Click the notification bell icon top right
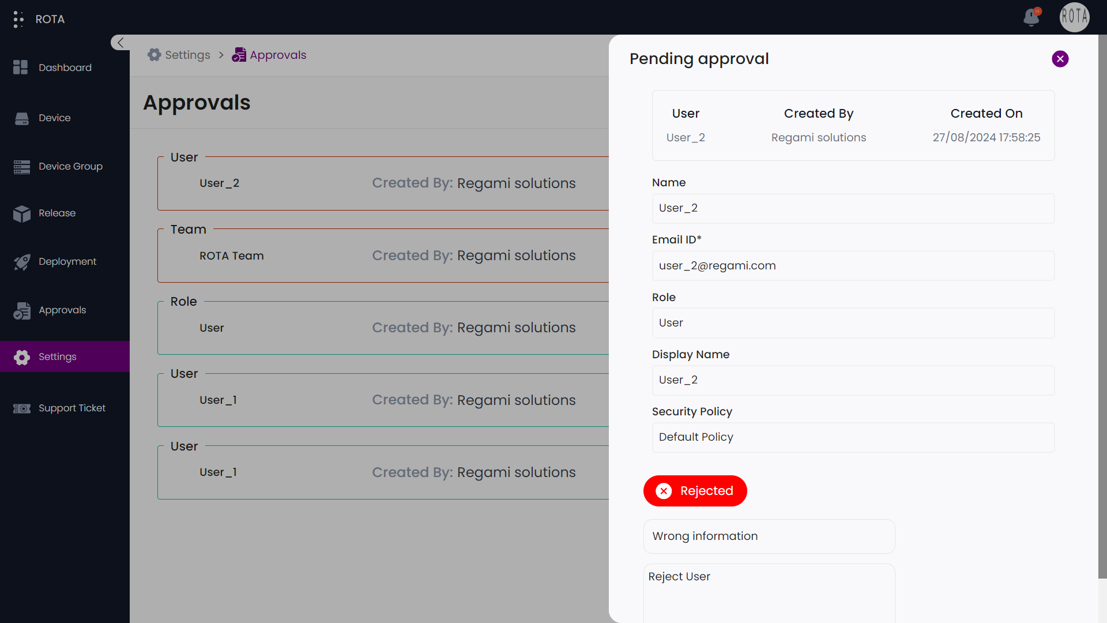The width and height of the screenshot is (1107, 623). [1031, 17]
